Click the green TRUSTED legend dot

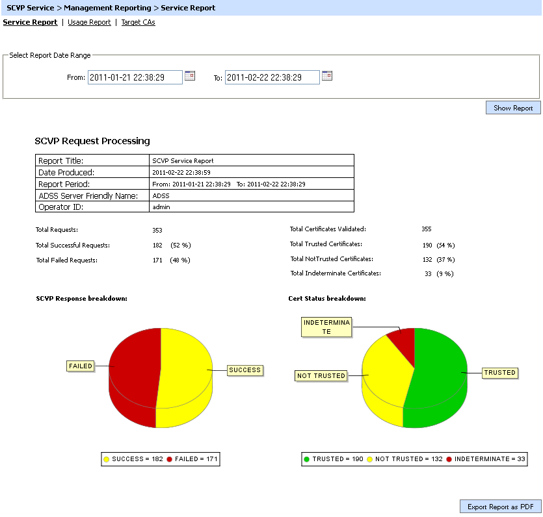click(x=307, y=459)
